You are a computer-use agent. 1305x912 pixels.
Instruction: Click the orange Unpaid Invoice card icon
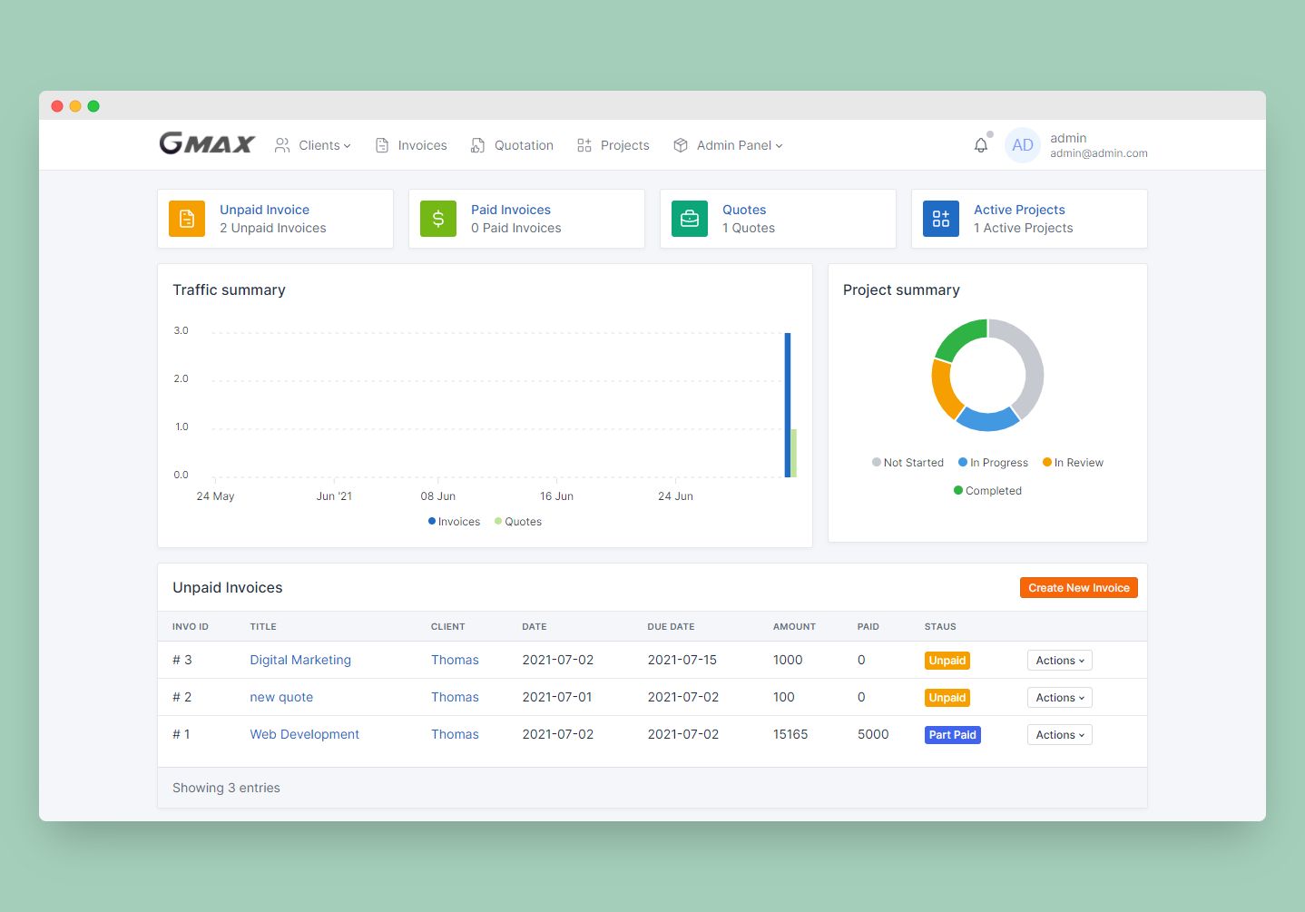187,219
